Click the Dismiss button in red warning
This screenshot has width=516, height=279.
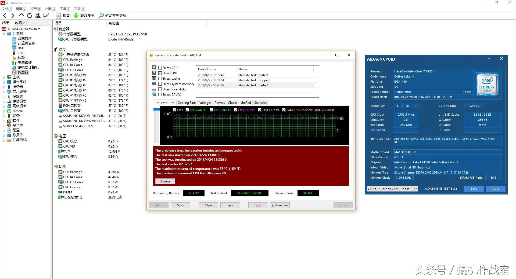coord(165,181)
